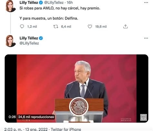Click the watermark icon in video corner
Image resolution: width=153 pixels, height=131 pixels.
point(143,117)
